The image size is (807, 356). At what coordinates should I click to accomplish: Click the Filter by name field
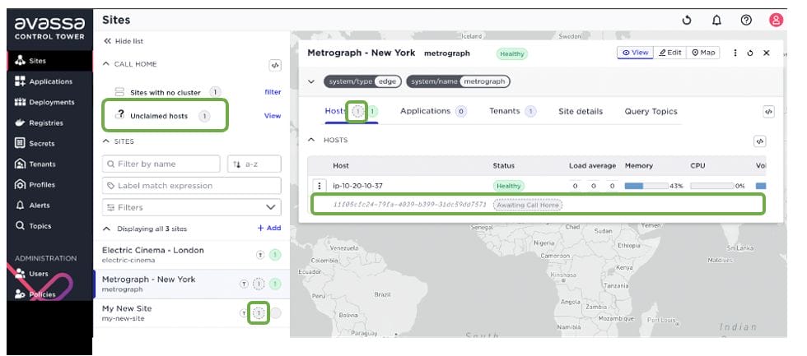[x=161, y=164]
